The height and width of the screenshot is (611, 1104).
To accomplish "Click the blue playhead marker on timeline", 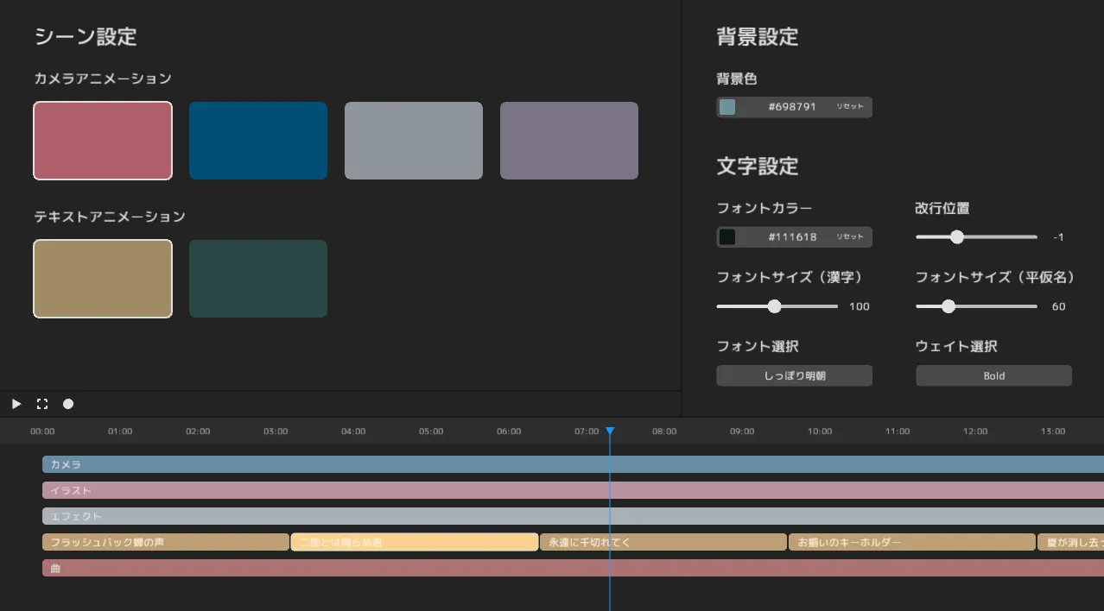I will (x=610, y=431).
